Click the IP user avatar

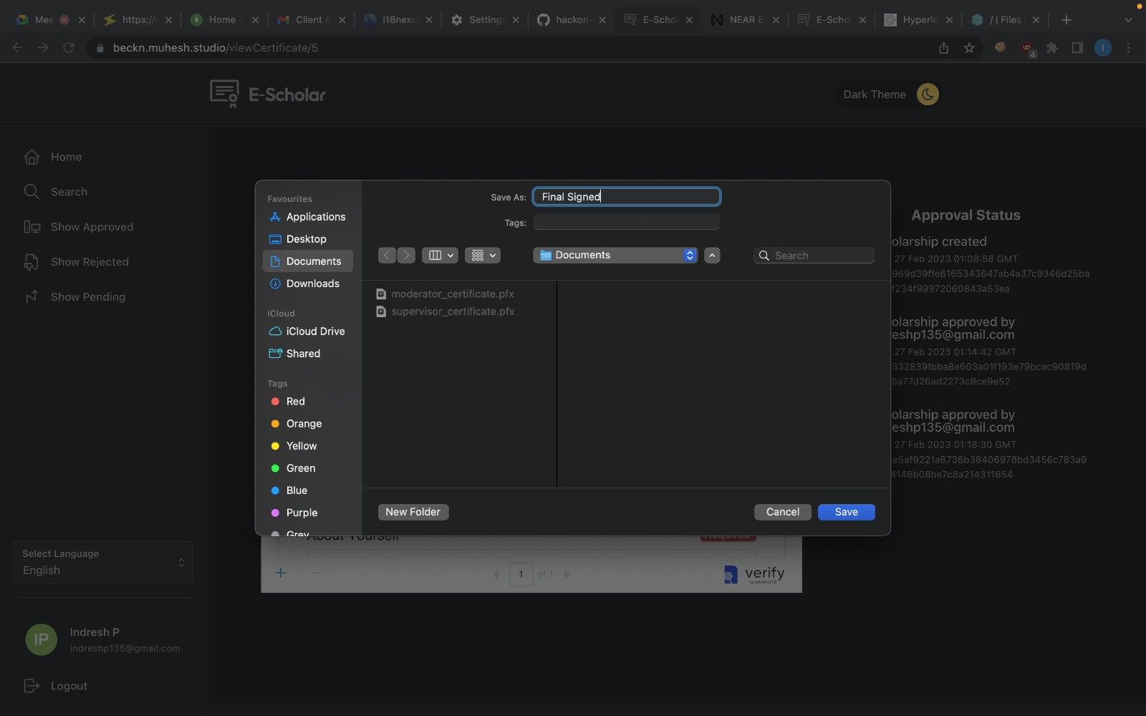(x=42, y=639)
